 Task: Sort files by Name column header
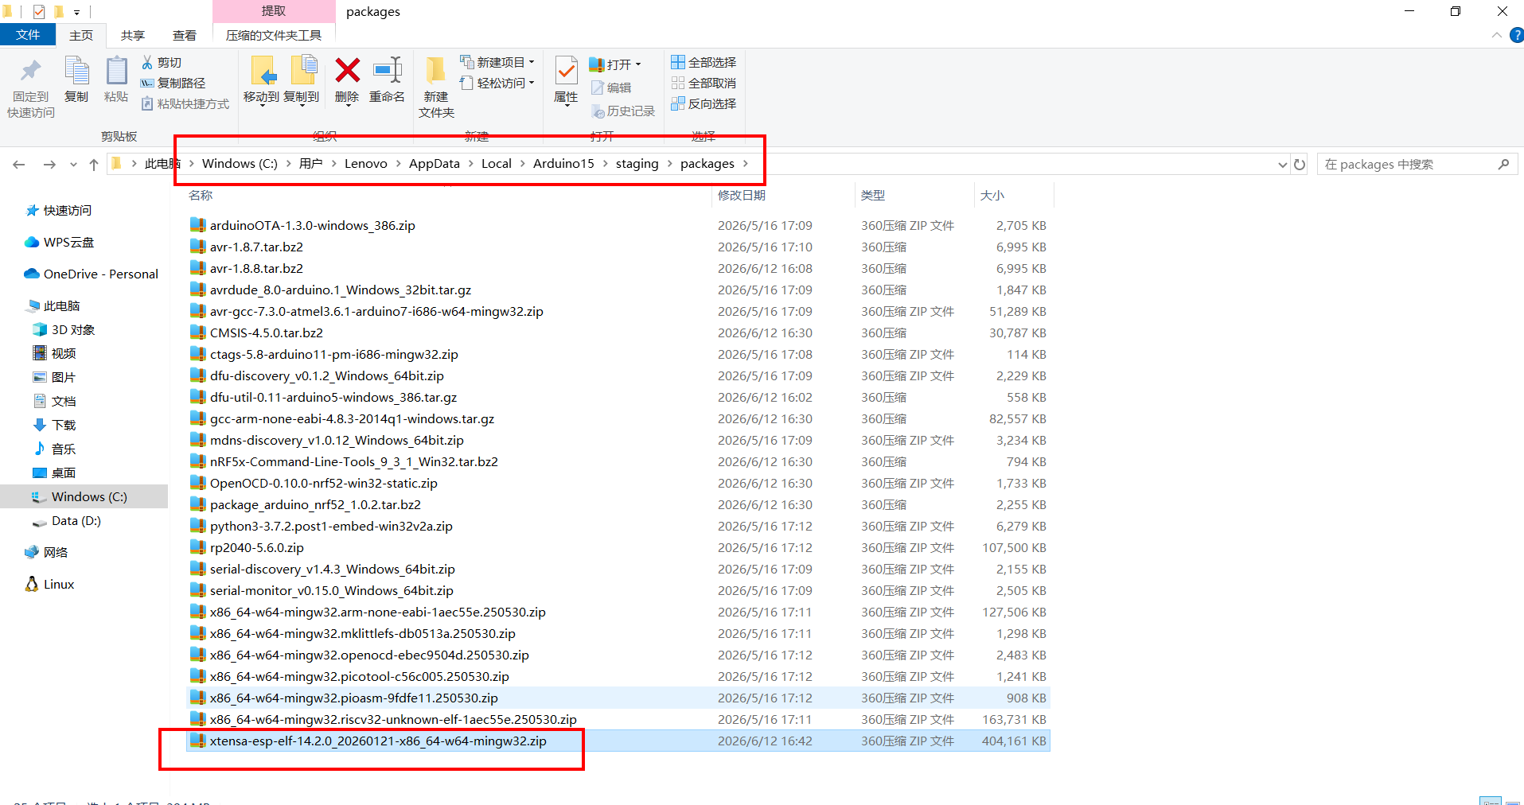click(201, 195)
